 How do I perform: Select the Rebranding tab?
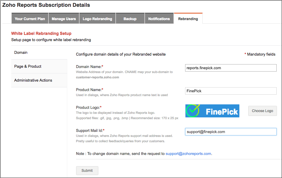(x=188, y=19)
